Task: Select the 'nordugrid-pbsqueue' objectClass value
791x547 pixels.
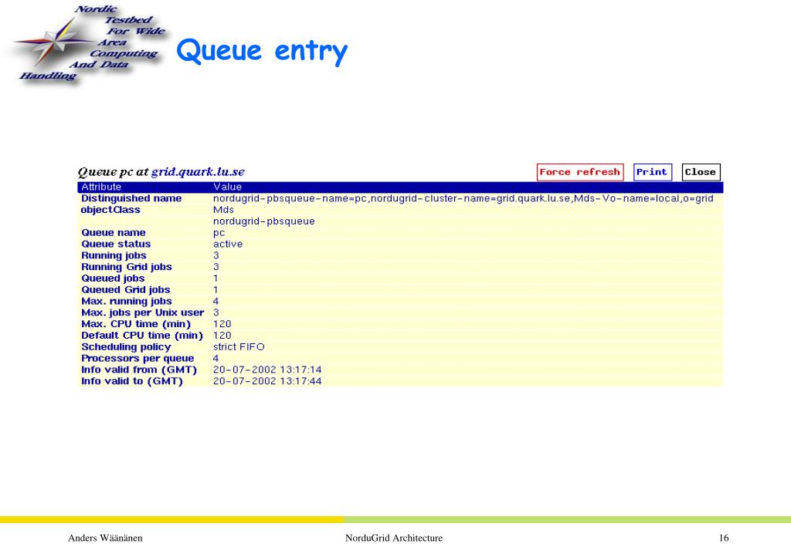Action: coord(264,221)
